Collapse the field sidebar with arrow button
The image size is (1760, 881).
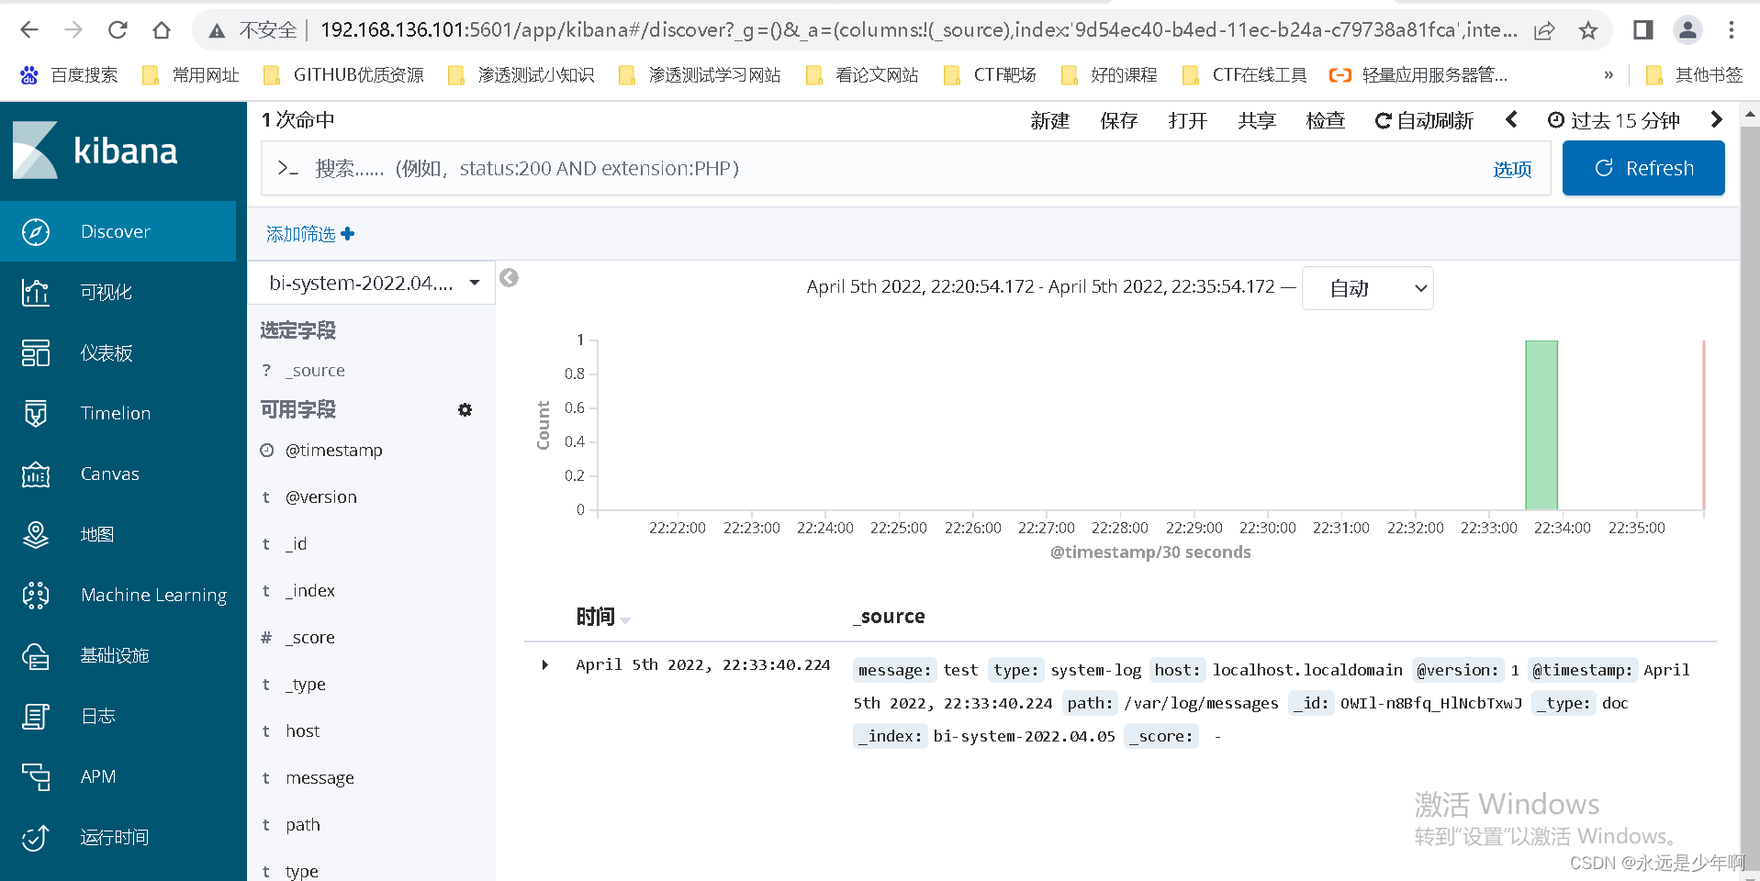coord(509,278)
